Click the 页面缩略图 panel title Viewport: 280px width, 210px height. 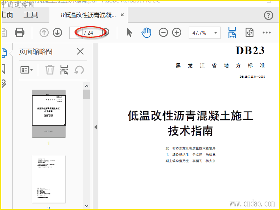[36, 51]
